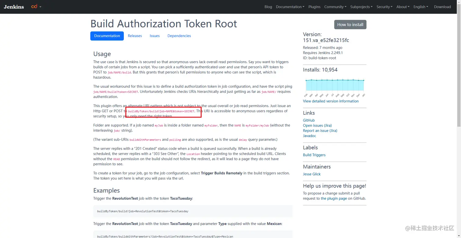Image resolution: width=461 pixels, height=238 pixels.
Task: Click the How to install button
Action: click(x=350, y=25)
